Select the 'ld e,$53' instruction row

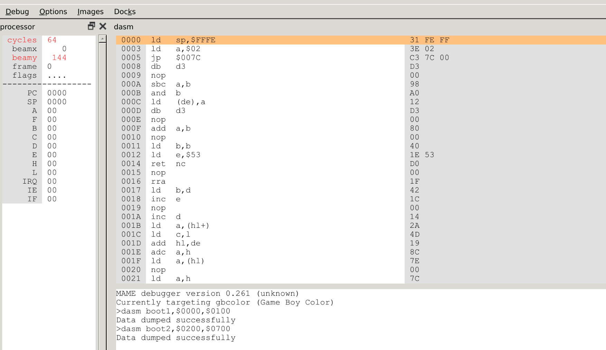[361, 155]
